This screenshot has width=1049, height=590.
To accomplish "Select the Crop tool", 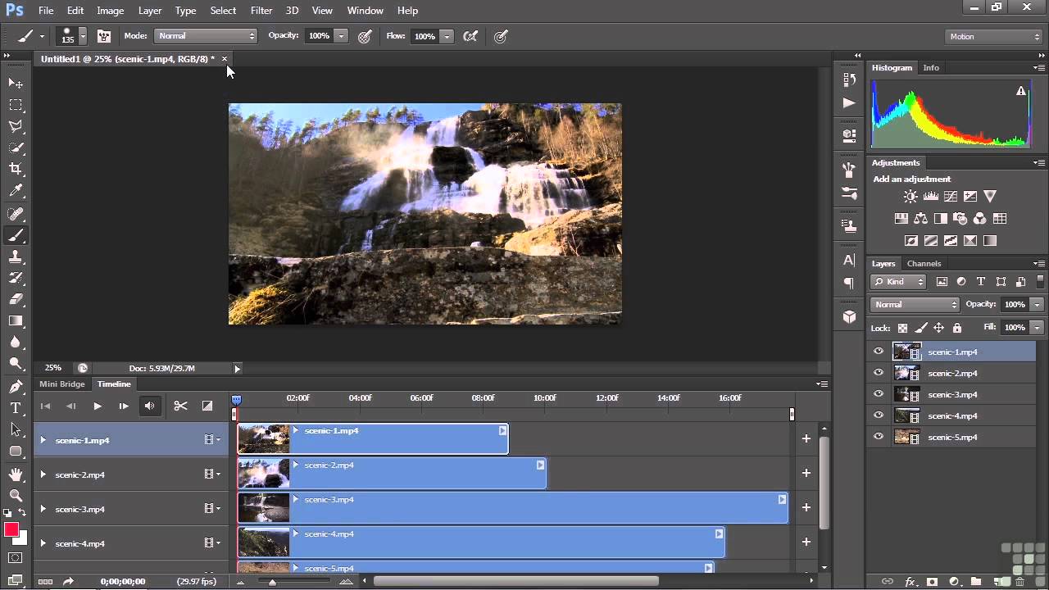I will point(16,169).
